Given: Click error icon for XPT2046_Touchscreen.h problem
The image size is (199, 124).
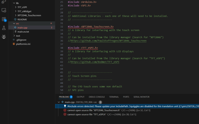Looking at the screenshot, I should pyautogui.click(x=65, y=110).
